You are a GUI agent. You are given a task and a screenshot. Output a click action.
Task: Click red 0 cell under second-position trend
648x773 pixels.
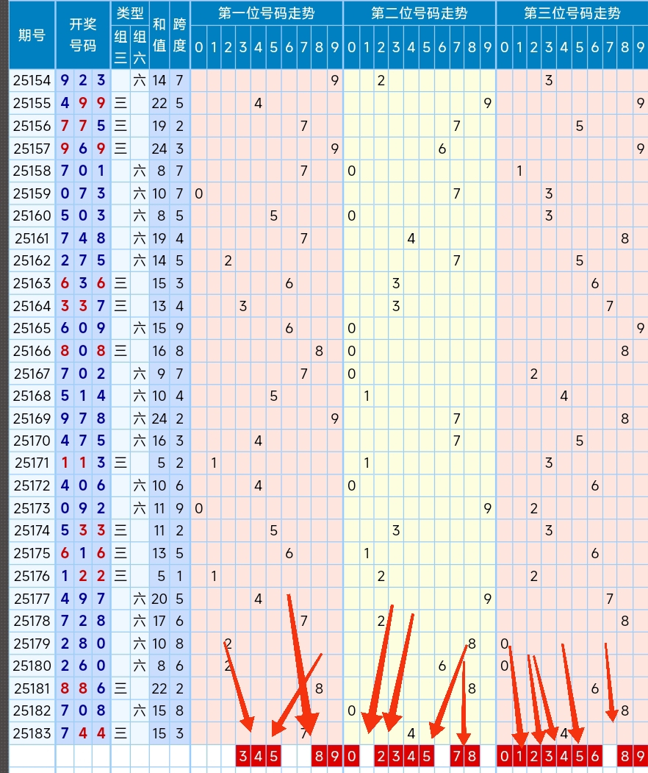pos(351,756)
